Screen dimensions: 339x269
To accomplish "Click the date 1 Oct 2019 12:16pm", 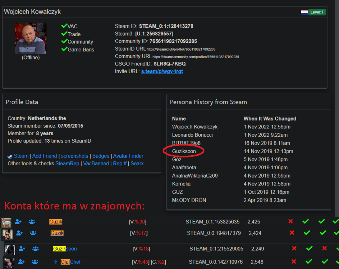I will tap(266, 192).
